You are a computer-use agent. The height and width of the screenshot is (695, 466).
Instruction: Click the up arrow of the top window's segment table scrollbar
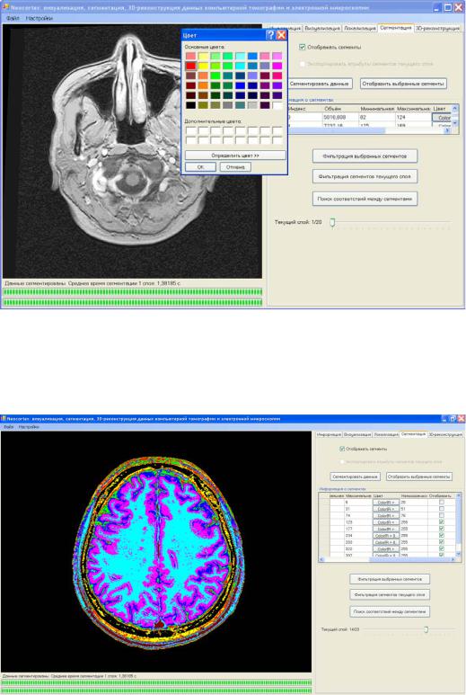tap(455, 108)
